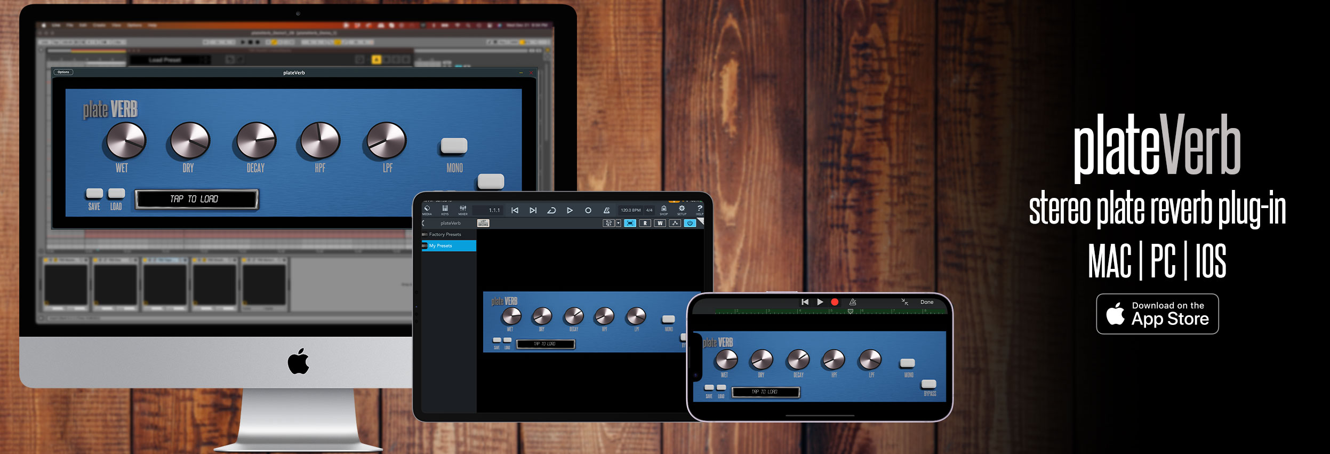Skip to end using iPad transport icon
Screen dimensions: 1330x454
(533, 210)
